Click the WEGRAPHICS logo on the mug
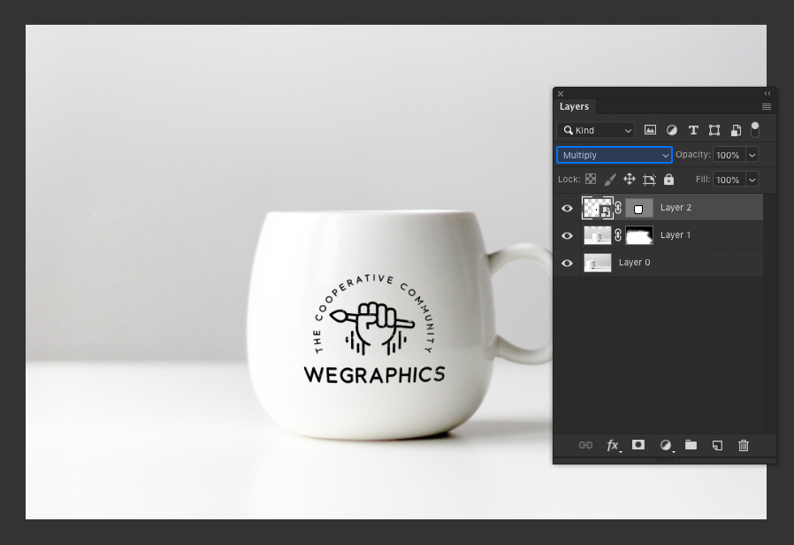The height and width of the screenshot is (545, 794). (374, 329)
